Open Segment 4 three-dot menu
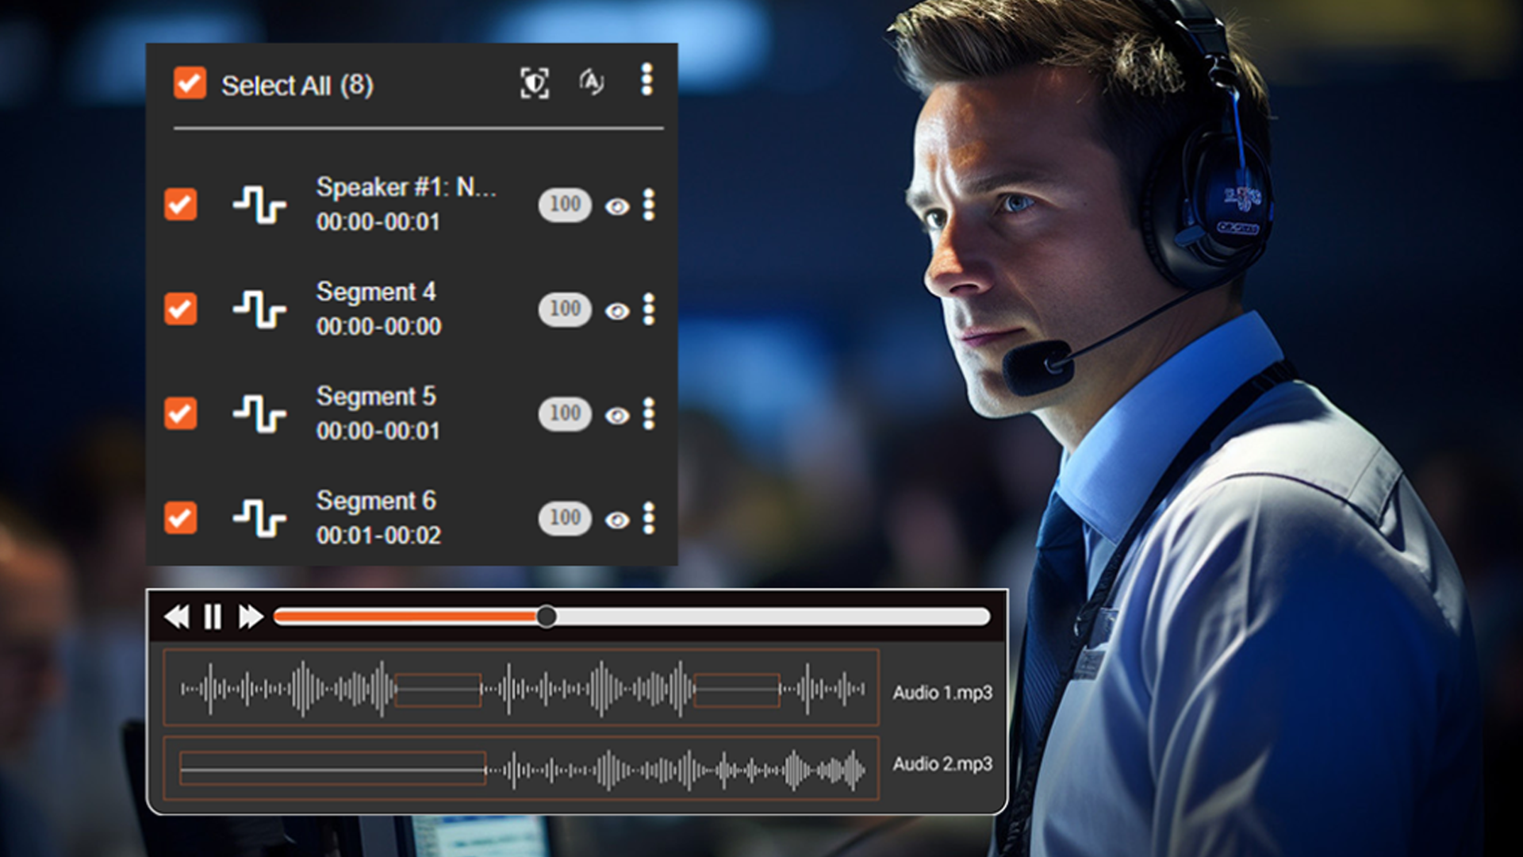Image resolution: width=1523 pixels, height=857 pixels. click(649, 309)
